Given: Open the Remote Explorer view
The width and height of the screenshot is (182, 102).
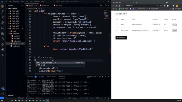Looking at the screenshot, I should tap(3, 28).
